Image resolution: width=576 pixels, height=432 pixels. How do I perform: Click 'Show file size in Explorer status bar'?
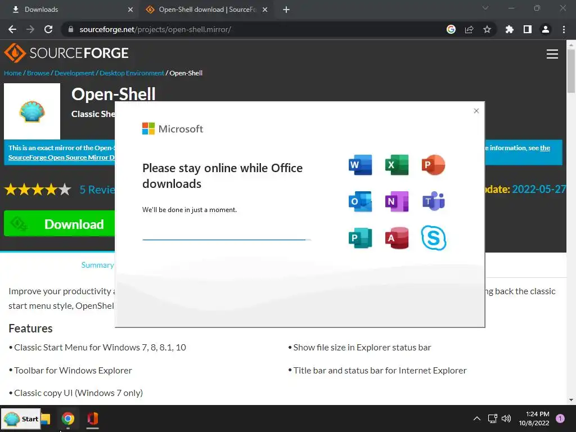(x=362, y=348)
